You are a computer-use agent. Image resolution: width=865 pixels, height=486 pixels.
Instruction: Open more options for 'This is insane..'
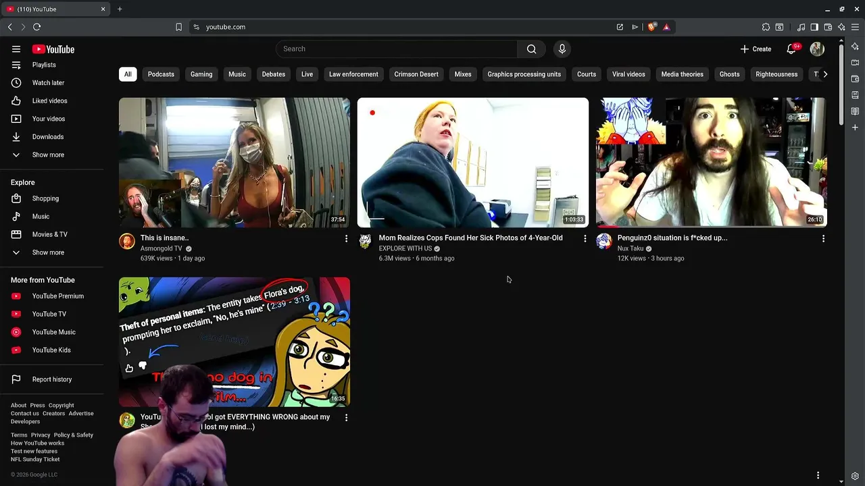pos(346,238)
